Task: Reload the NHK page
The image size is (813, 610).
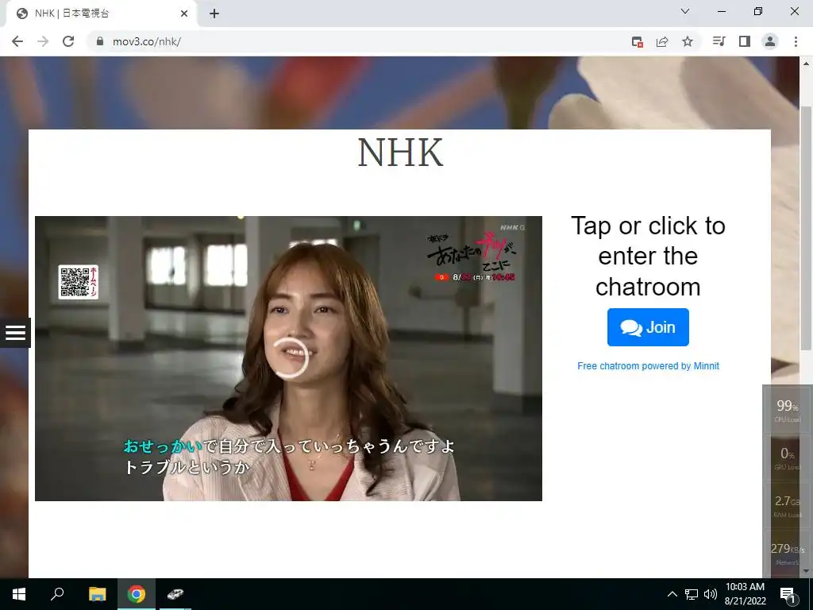Action: 68,41
